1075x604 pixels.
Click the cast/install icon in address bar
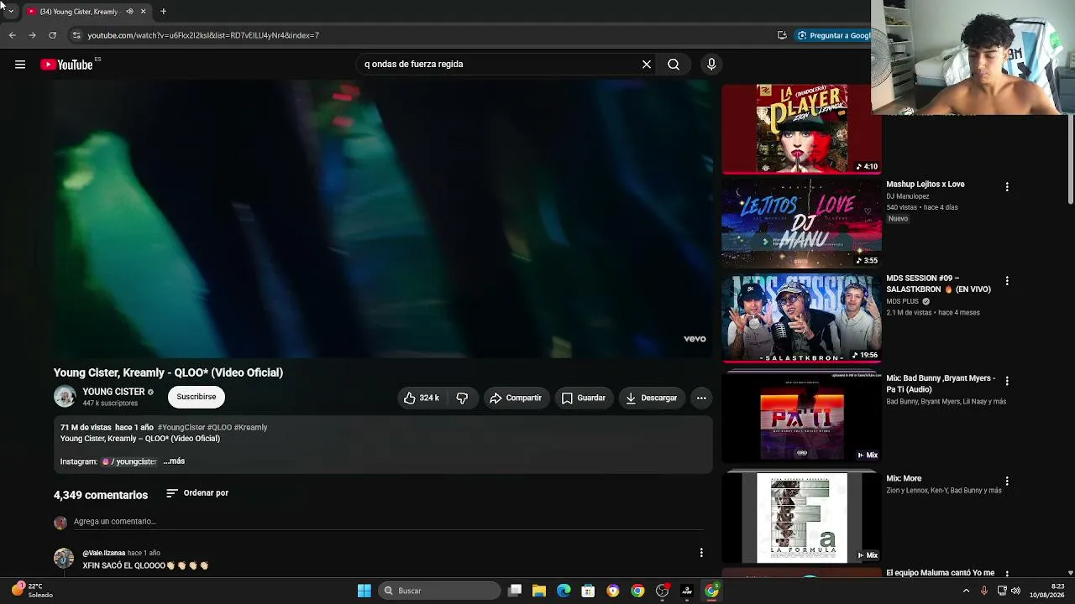tap(782, 35)
